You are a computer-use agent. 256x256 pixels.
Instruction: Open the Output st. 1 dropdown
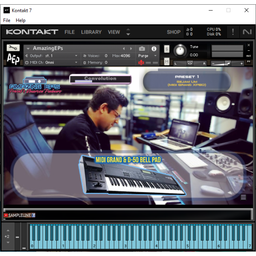tap(51, 56)
